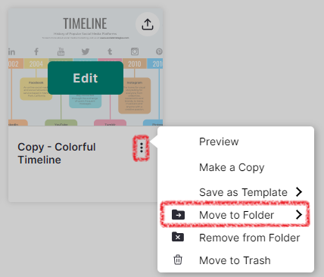Click the Tumblr icon in the thumbnail
The width and height of the screenshot is (324, 277).
point(110,51)
